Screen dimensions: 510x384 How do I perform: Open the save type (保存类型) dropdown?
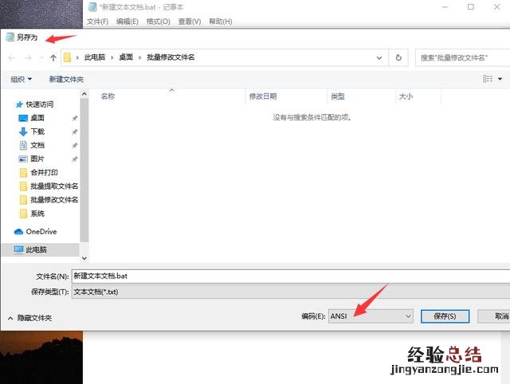pyautogui.click(x=287, y=292)
